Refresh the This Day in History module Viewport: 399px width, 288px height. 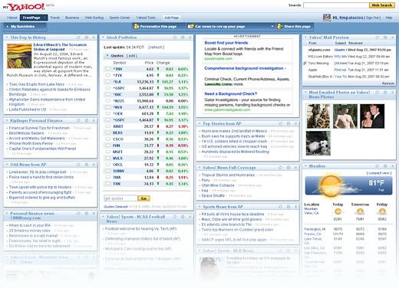[78, 38]
